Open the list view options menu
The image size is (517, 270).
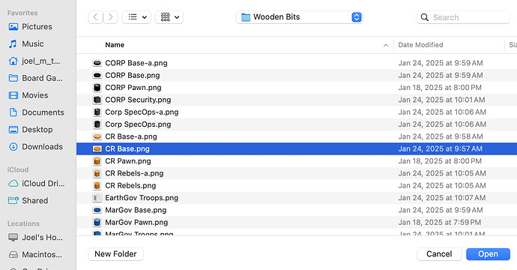coord(136,17)
